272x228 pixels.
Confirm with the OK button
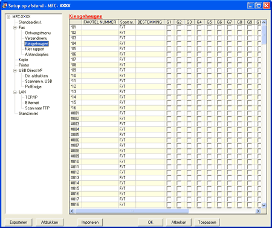pyautogui.click(x=151, y=223)
